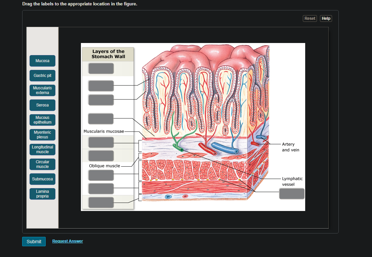Click the drop box directly below Oblique muscle
This screenshot has height=257, width=372.
pyautogui.click(x=101, y=175)
